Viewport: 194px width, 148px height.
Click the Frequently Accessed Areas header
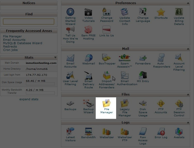29,31
